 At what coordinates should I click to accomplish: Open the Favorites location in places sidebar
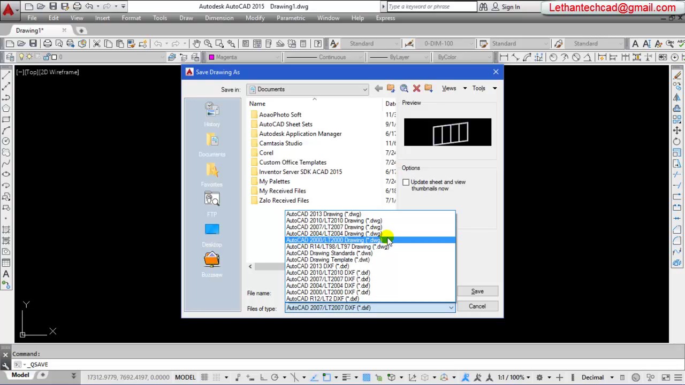(212, 174)
